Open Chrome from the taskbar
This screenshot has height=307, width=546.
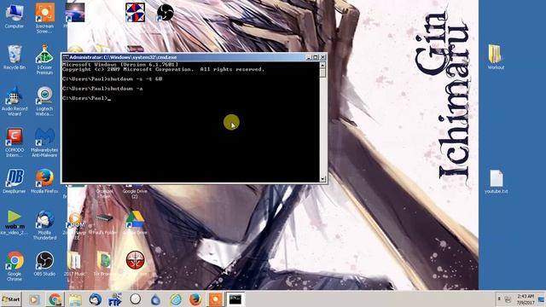click(55, 299)
